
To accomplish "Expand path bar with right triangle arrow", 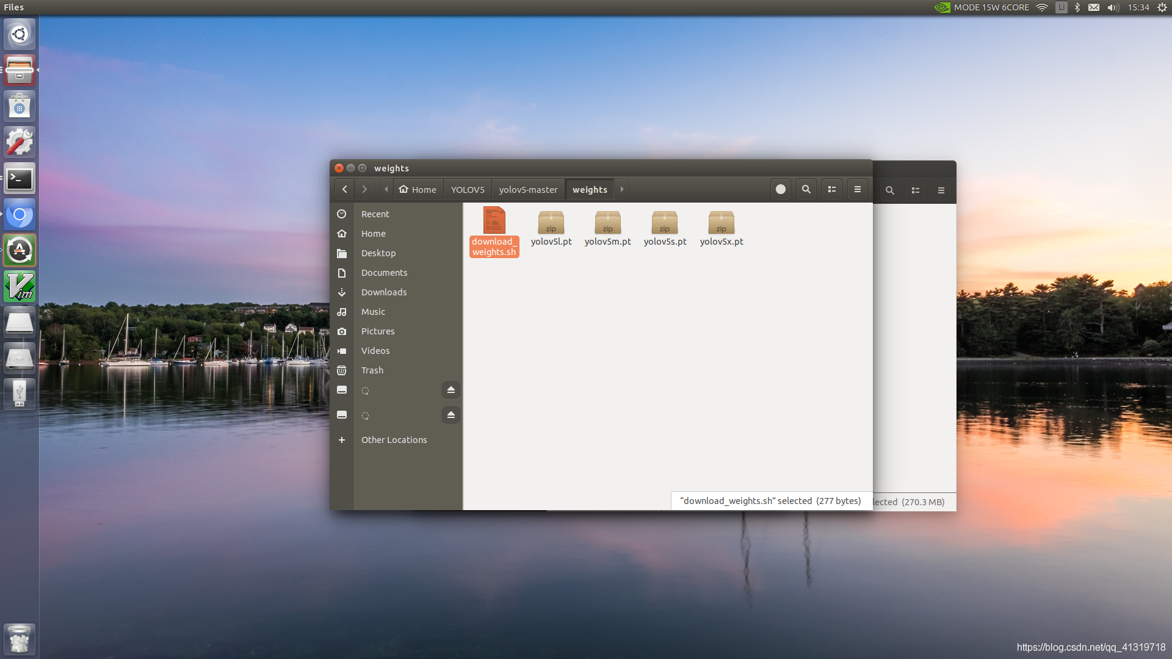I will pos(622,189).
